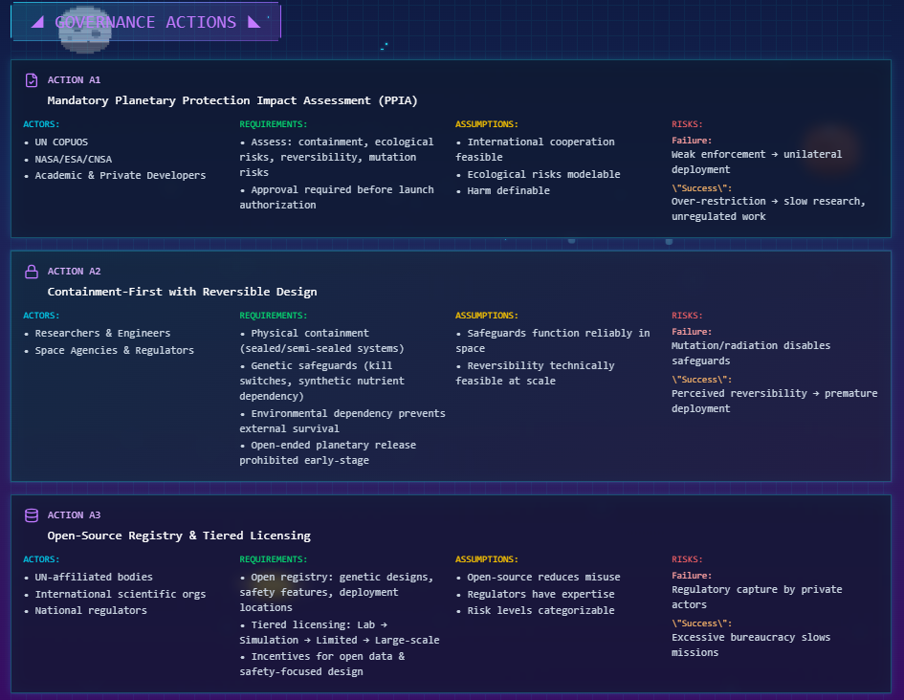Click the padlock icon beside Action A2
This screenshot has height=700, width=904.
click(x=32, y=272)
